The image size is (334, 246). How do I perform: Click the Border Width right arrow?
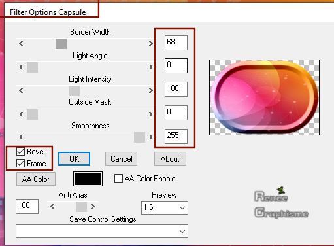[x=151, y=43]
